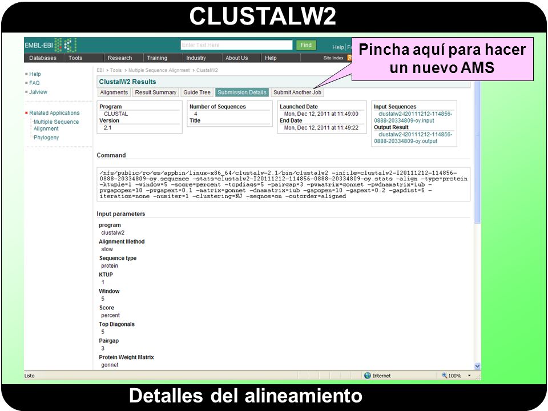
Task: Open the zoom level dropdown arrow in the status bar
Action: pos(469,376)
